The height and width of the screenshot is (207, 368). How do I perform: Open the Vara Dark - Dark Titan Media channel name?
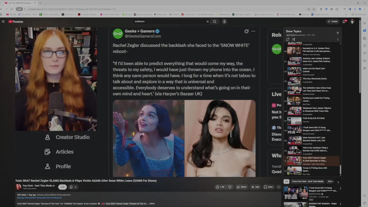coord(38,186)
